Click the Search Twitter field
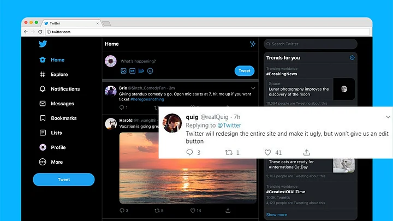The width and height of the screenshot is (393, 221). (310, 44)
